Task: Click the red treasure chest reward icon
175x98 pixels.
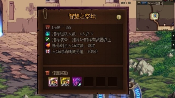Action: click(48, 73)
